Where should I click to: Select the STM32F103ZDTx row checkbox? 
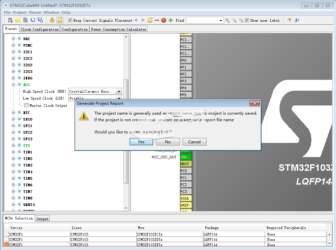7,239
